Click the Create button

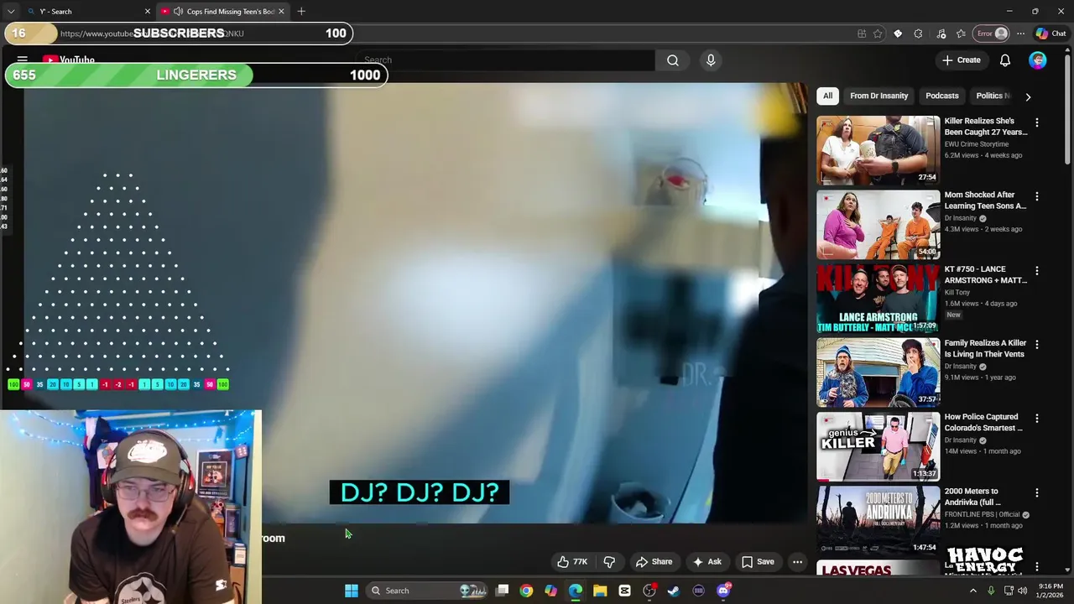click(961, 60)
